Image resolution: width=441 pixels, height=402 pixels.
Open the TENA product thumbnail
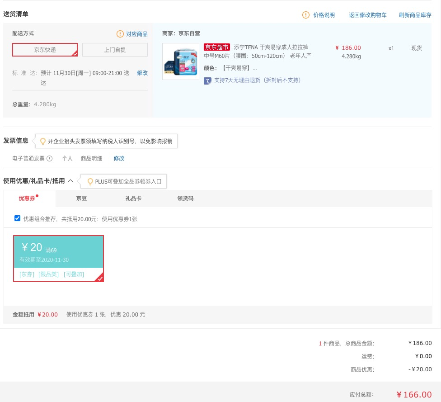[181, 61]
